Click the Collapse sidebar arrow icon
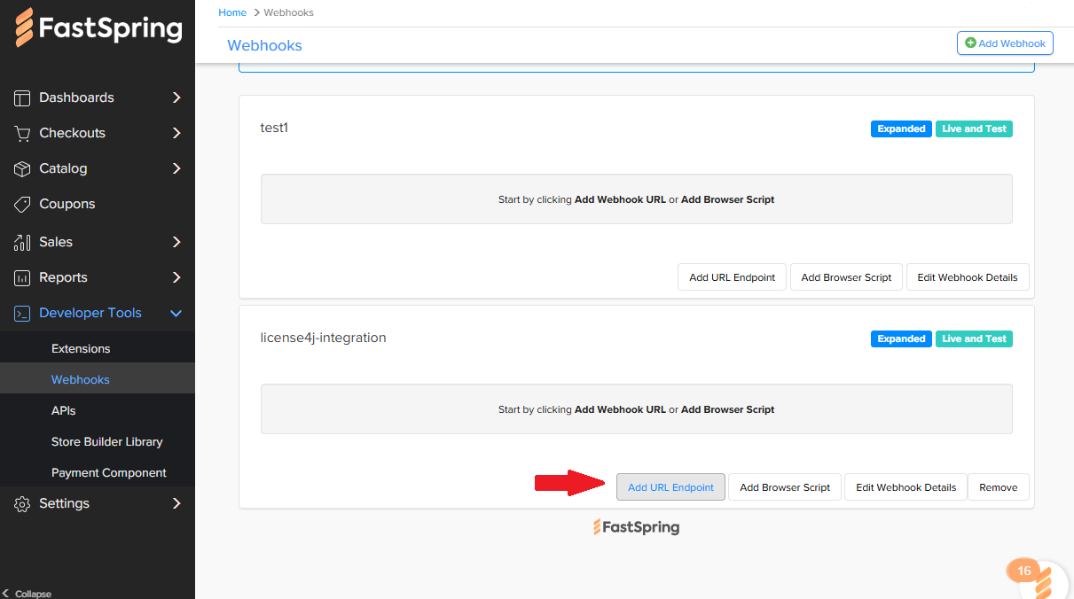1074x599 pixels. click(6, 594)
